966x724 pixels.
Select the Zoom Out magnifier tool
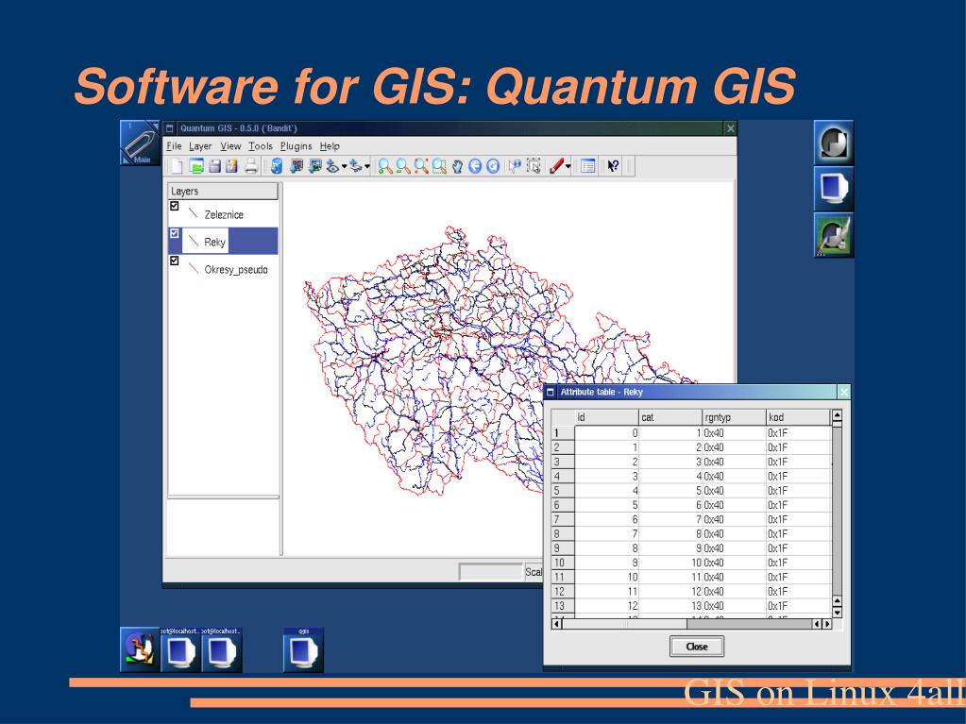(403, 165)
